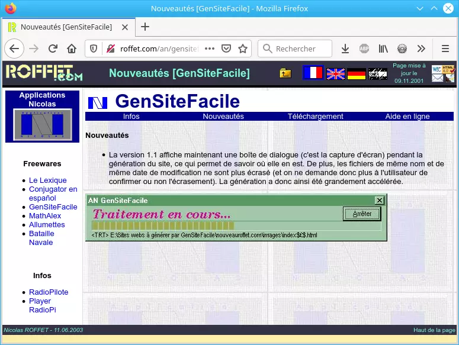
Task: Open the Téléchargement menu item
Action: point(315,117)
